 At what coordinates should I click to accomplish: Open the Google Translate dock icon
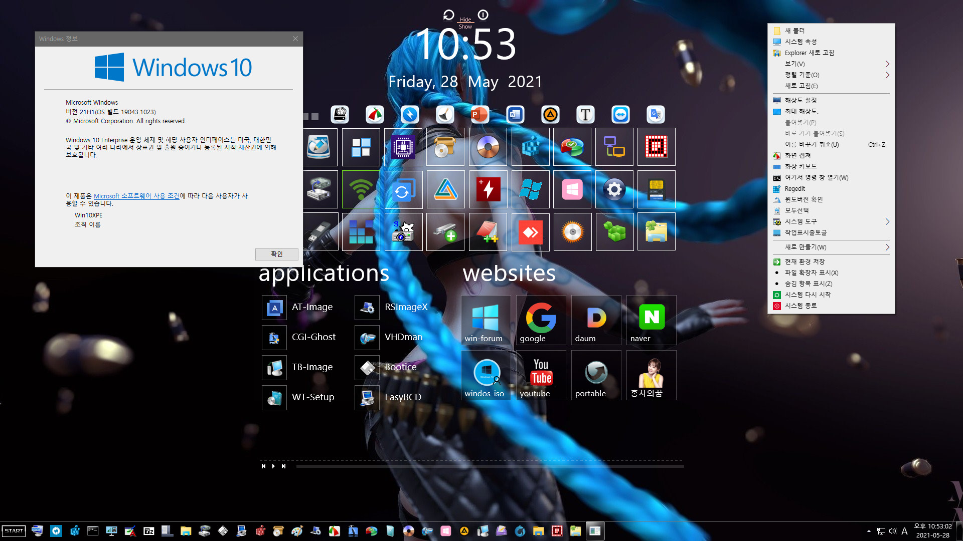tap(656, 115)
